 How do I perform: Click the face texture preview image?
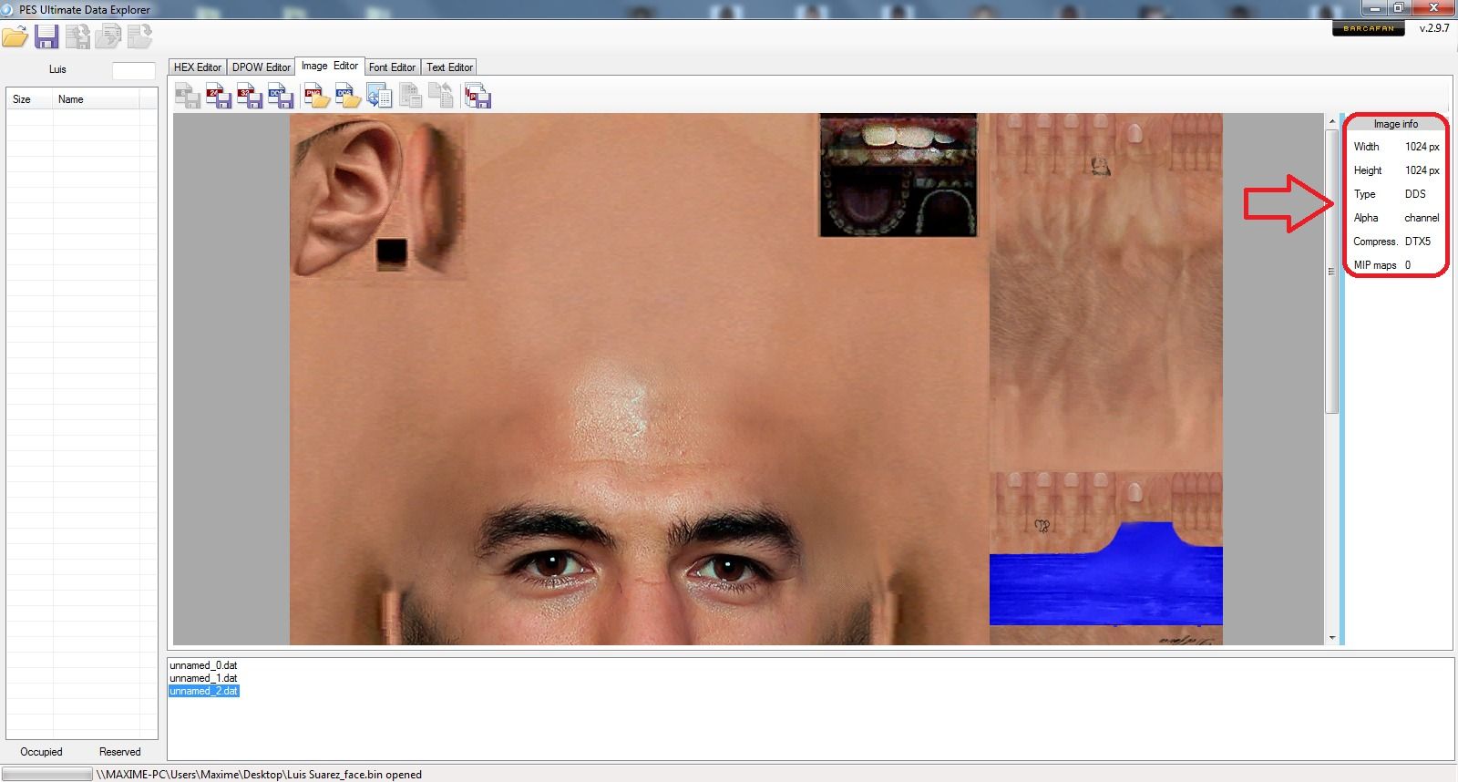point(755,379)
